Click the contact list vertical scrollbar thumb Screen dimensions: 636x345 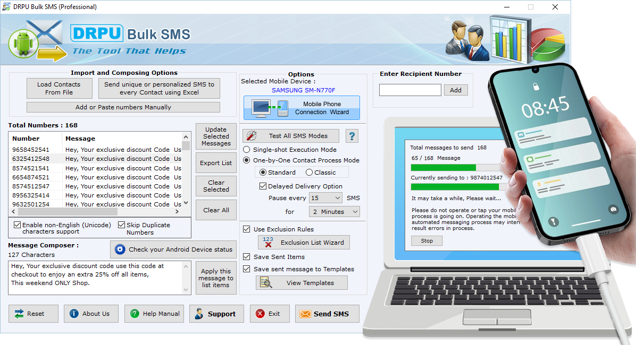186,146
